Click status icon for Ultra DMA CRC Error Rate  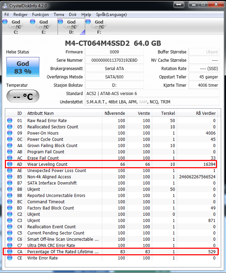point(10,246)
